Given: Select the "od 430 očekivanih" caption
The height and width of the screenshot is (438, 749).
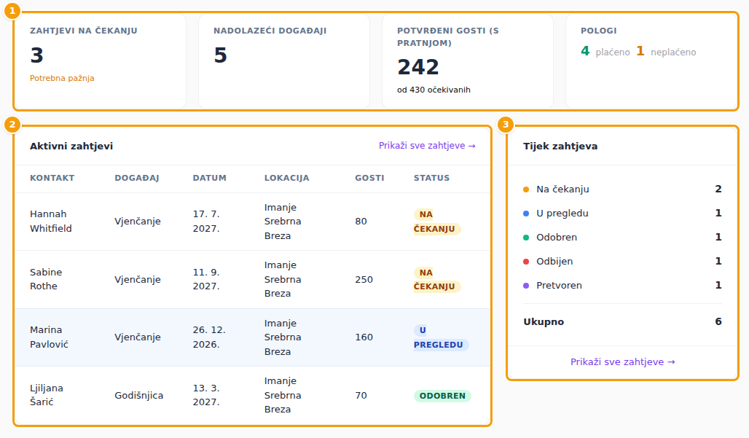Looking at the screenshot, I should coord(434,90).
